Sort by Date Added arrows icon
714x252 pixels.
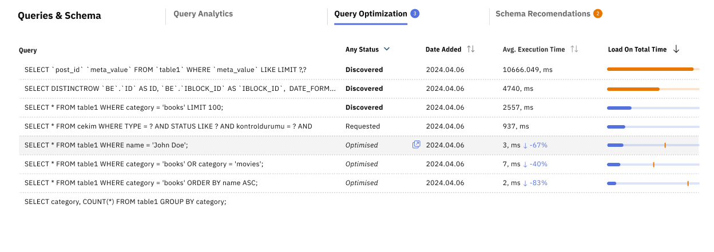click(471, 49)
